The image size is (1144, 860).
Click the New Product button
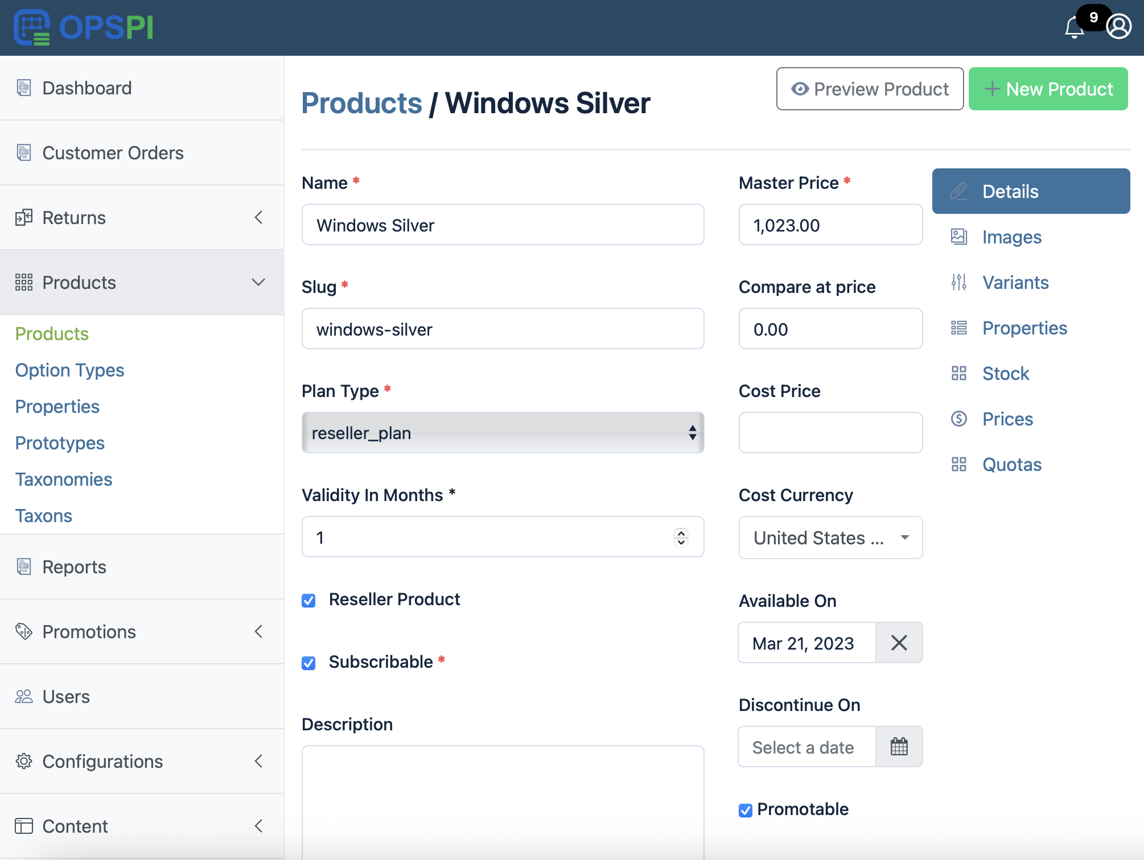coord(1048,89)
